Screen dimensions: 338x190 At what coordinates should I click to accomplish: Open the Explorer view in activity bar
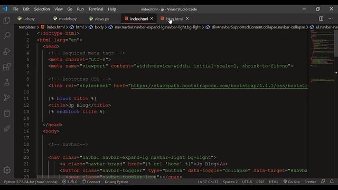7,21
